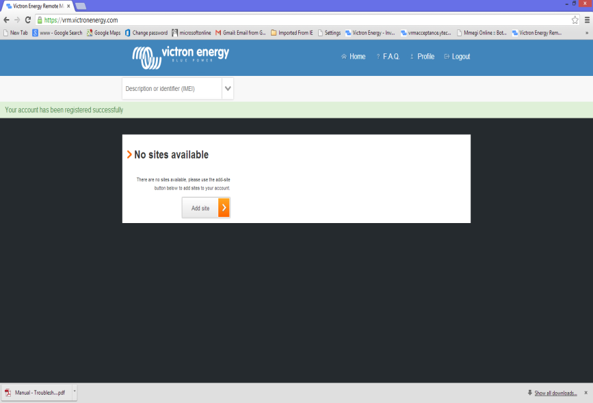Image resolution: width=593 pixels, height=403 pixels.
Task: Open the F.A.Q. page
Action: (388, 57)
